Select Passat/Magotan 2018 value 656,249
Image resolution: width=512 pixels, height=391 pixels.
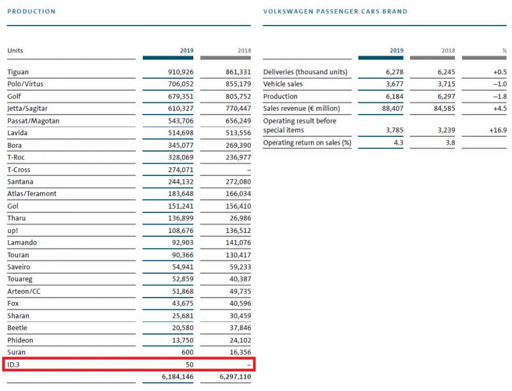[x=238, y=121]
